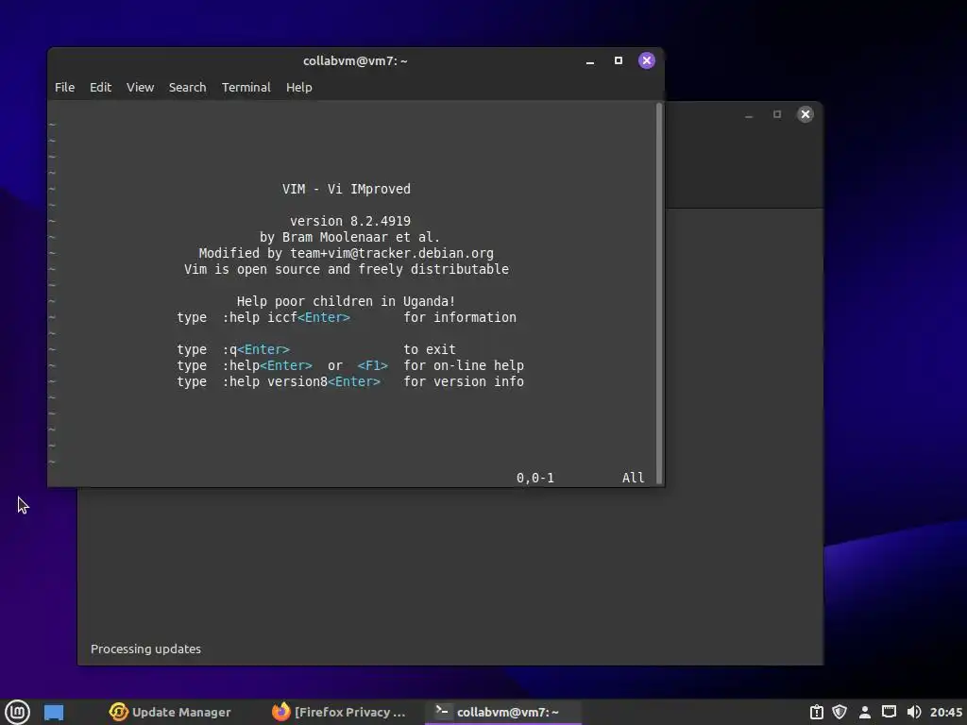Click the Update Manager shield tray icon
The width and height of the screenshot is (967, 725).
[840, 712]
